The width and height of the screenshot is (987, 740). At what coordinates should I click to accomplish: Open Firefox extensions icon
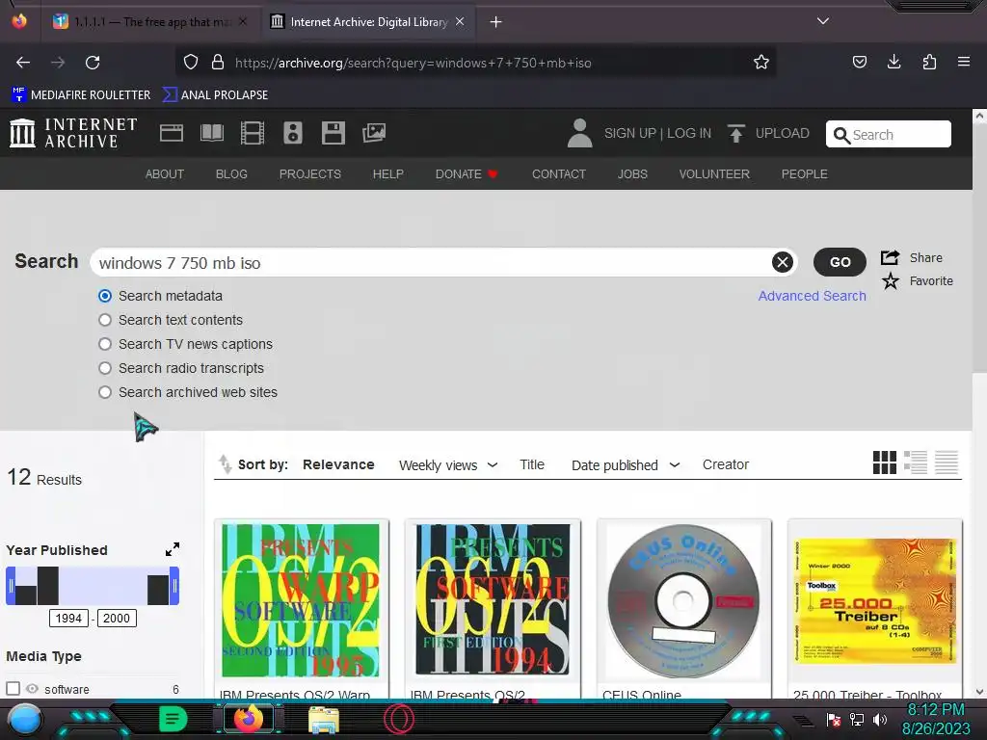click(929, 62)
